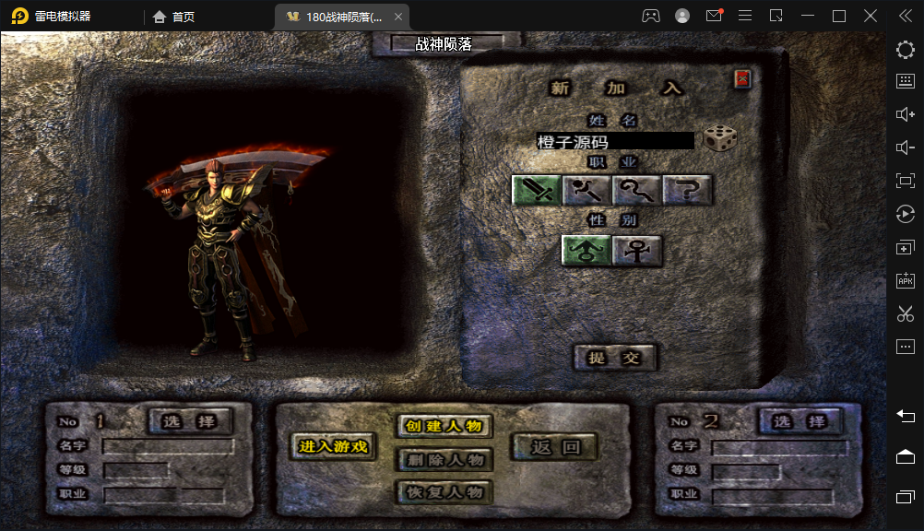924x531 pixels.
Task: Select female gender option
Action: [x=636, y=251]
